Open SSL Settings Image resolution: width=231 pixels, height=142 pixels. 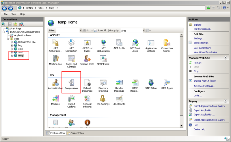(103, 100)
